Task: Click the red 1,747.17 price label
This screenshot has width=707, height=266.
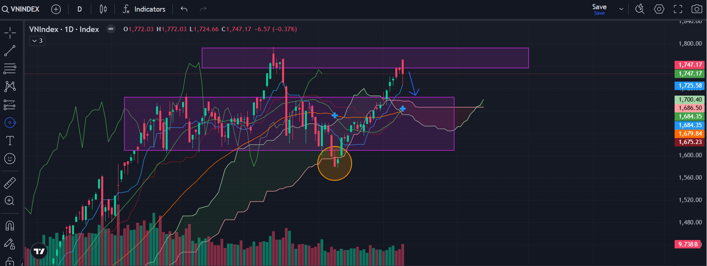Action: [690, 65]
